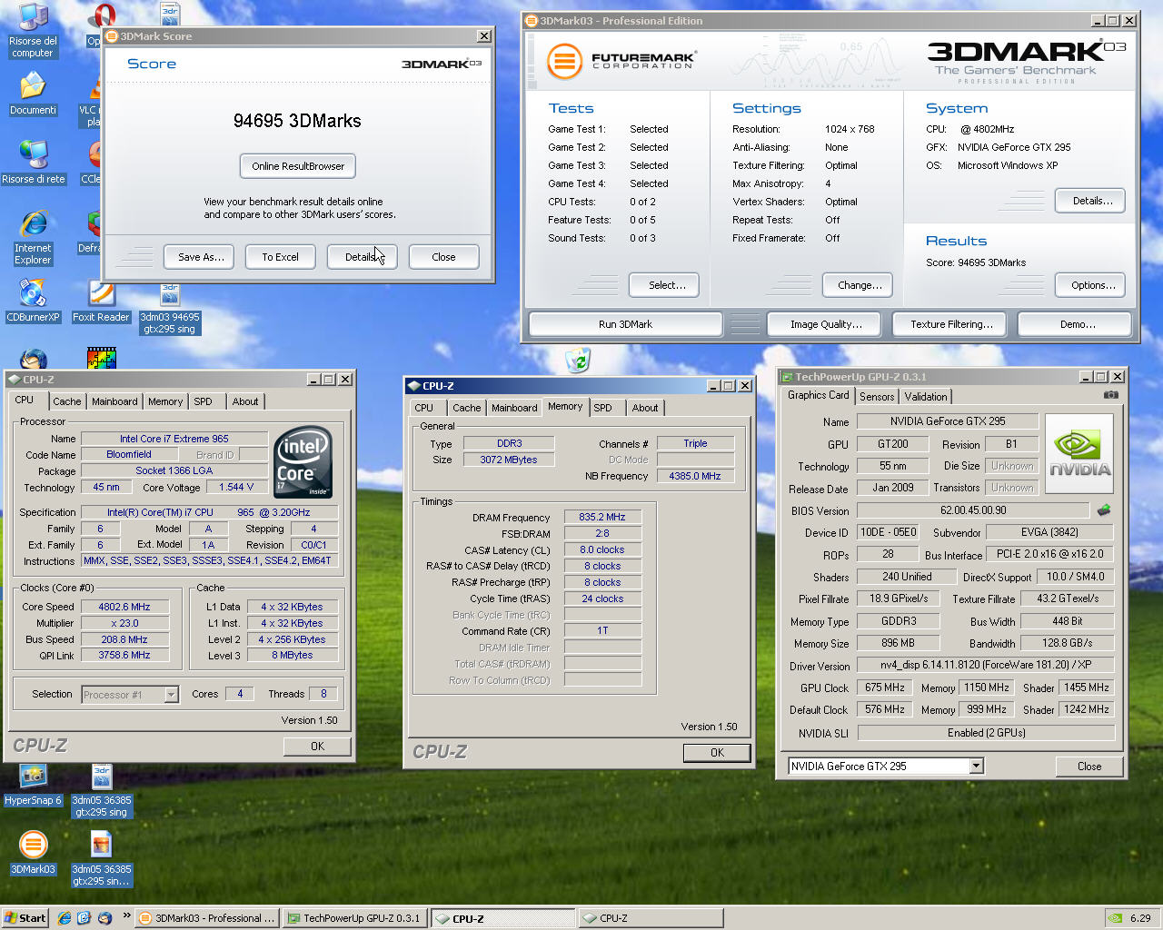Open the GPU selection dropdown in GPU-Z
Screen dimensions: 1163x930
click(976, 767)
